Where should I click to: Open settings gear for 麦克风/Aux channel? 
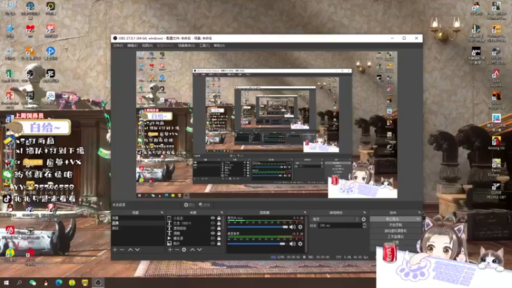point(300,227)
